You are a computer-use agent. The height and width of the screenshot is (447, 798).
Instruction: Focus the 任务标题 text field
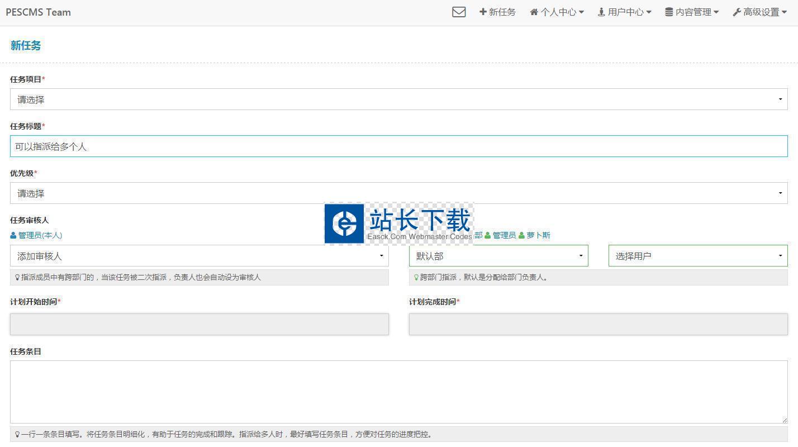click(x=398, y=146)
